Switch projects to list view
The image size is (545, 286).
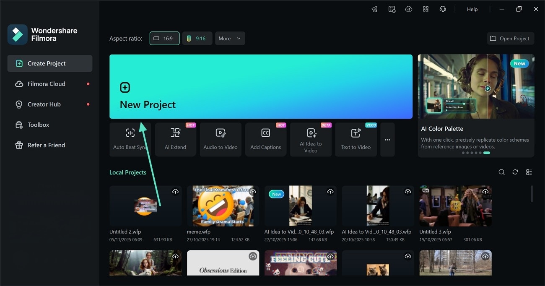tap(529, 172)
